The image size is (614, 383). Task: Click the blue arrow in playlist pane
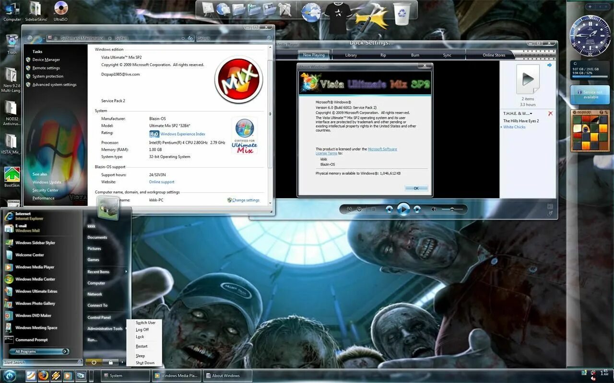click(550, 65)
